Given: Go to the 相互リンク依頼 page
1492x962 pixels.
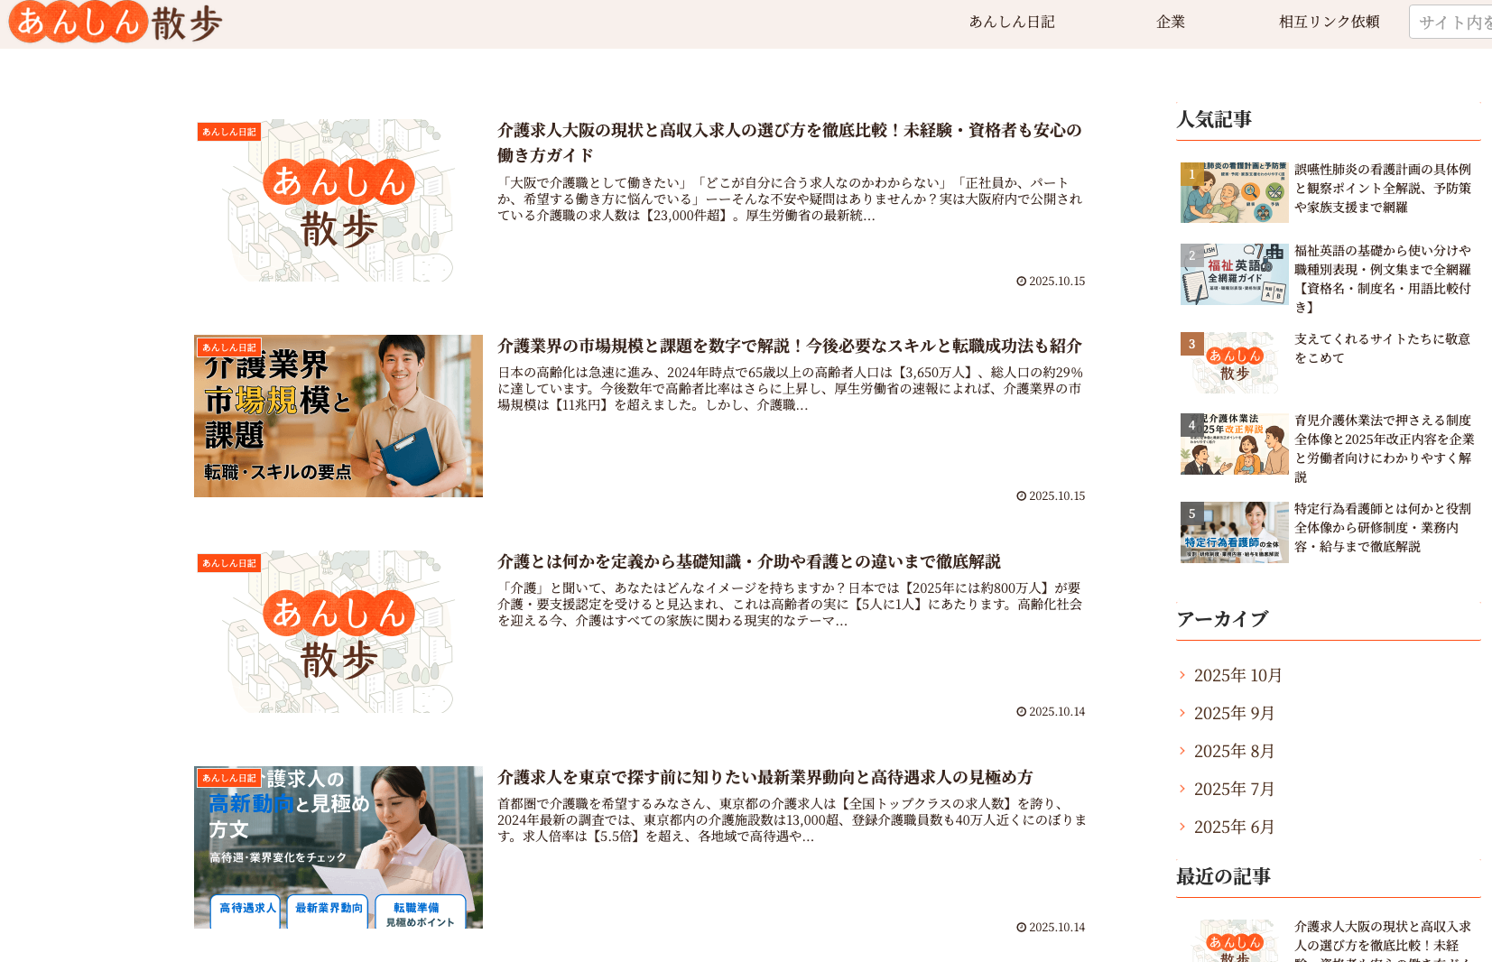Looking at the screenshot, I should [x=1329, y=22].
